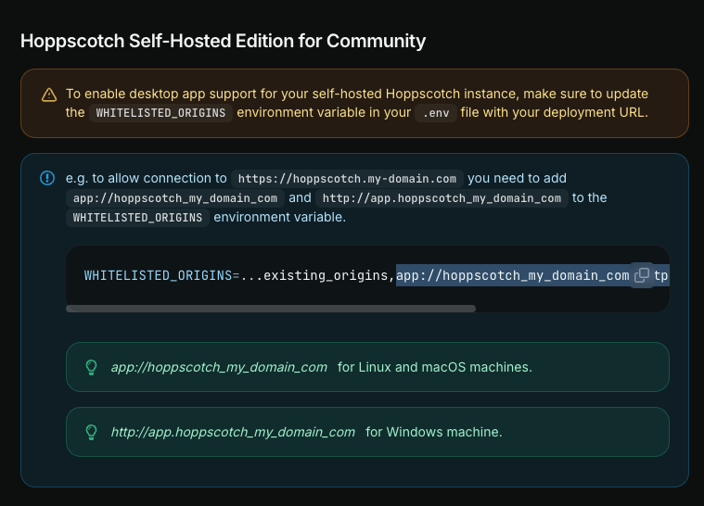Click 'for Windows machine.' text
The image size is (704, 506).
(434, 432)
